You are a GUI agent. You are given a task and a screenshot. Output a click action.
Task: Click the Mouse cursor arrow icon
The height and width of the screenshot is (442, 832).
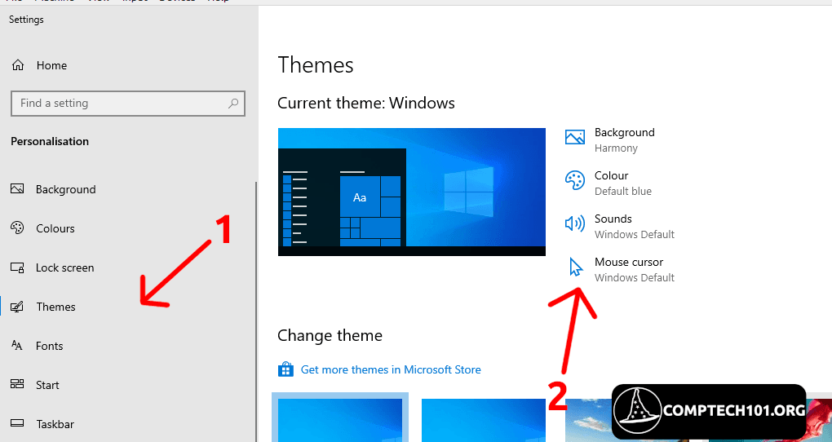pyautogui.click(x=575, y=267)
